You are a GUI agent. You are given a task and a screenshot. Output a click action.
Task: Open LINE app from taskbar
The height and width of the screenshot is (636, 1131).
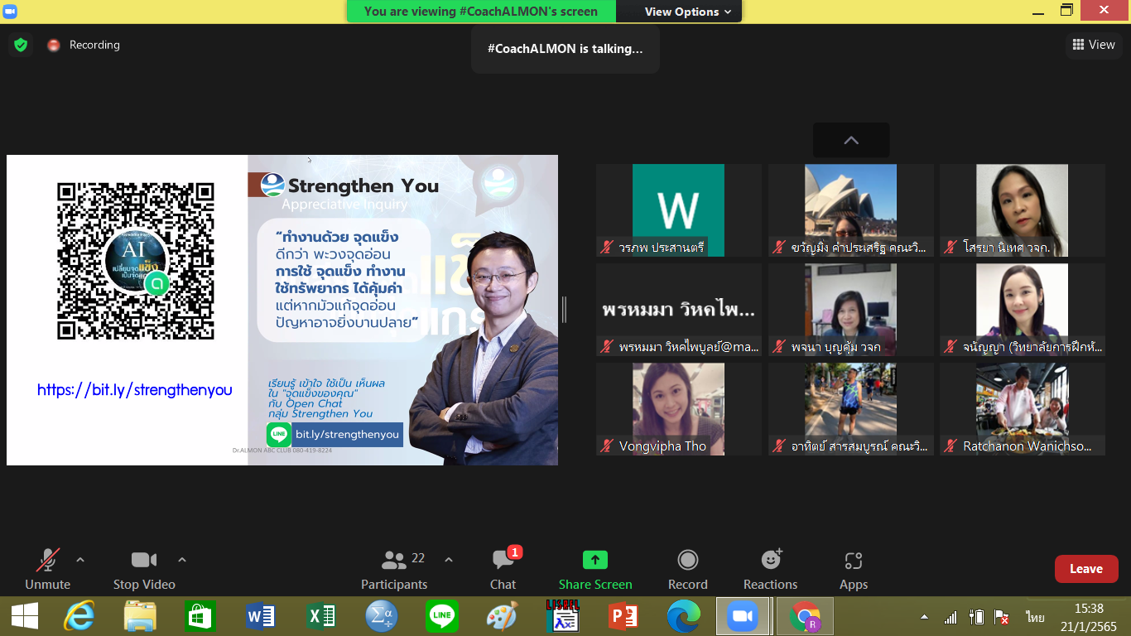[442, 616]
